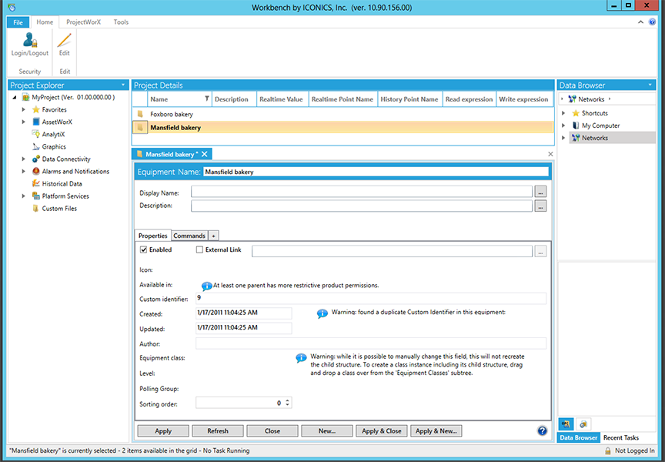This screenshot has width=665, height=462.
Task: Expand the Platform Services node
Action: 24,196
